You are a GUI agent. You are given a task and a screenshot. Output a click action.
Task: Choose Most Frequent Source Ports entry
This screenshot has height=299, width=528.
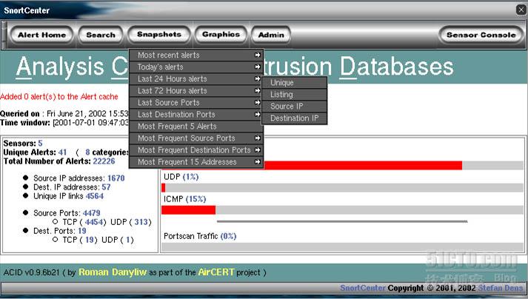pos(196,138)
